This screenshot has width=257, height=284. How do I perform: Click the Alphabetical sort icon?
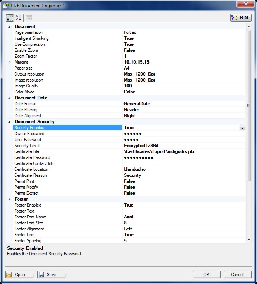tap(18, 17)
